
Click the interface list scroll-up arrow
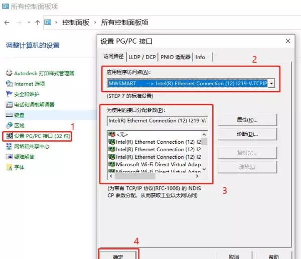point(204,134)
